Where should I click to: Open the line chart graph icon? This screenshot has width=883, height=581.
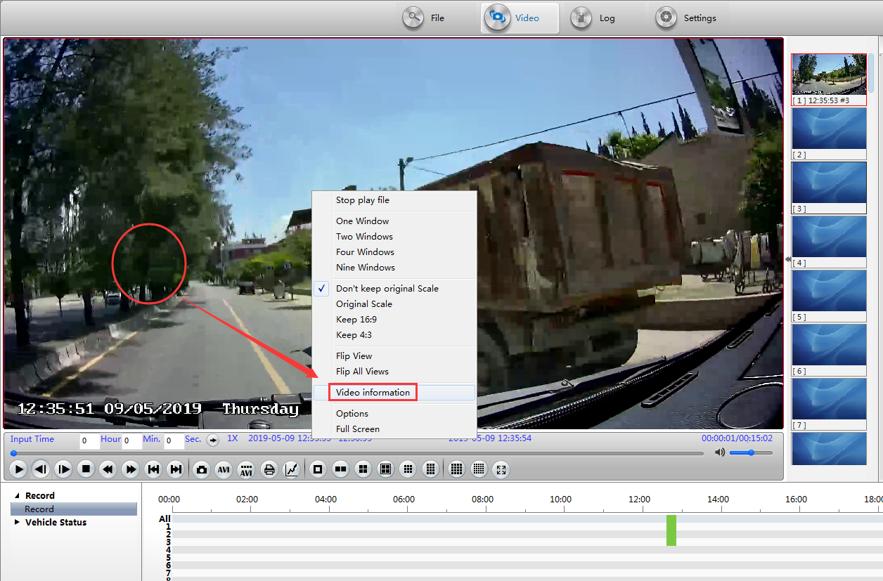click(292, 469)
